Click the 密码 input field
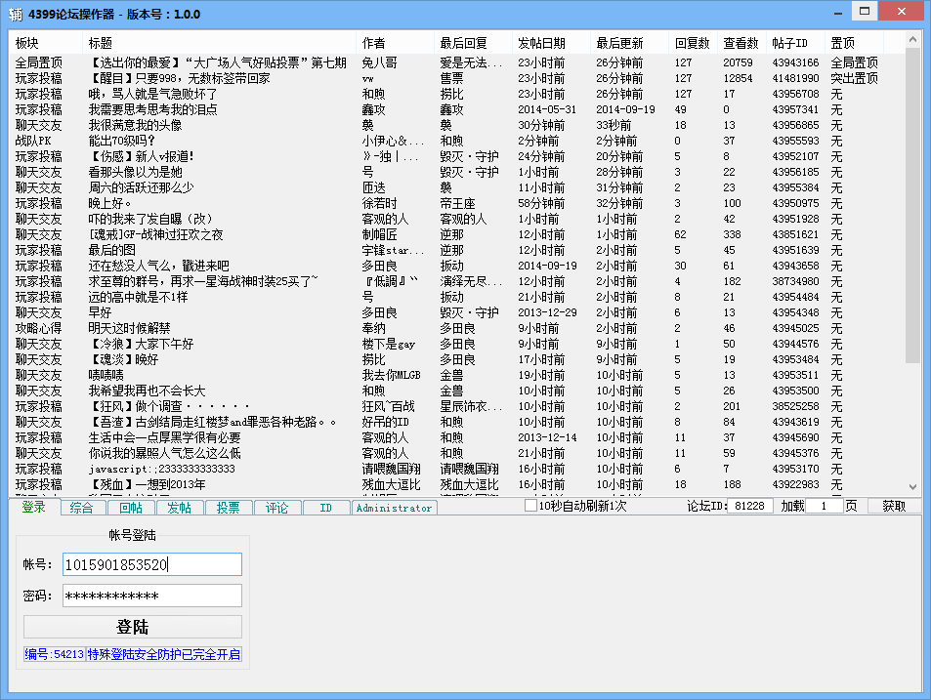Image resolution: width=931 pixels, height=700 pixels. click(152, 596)
